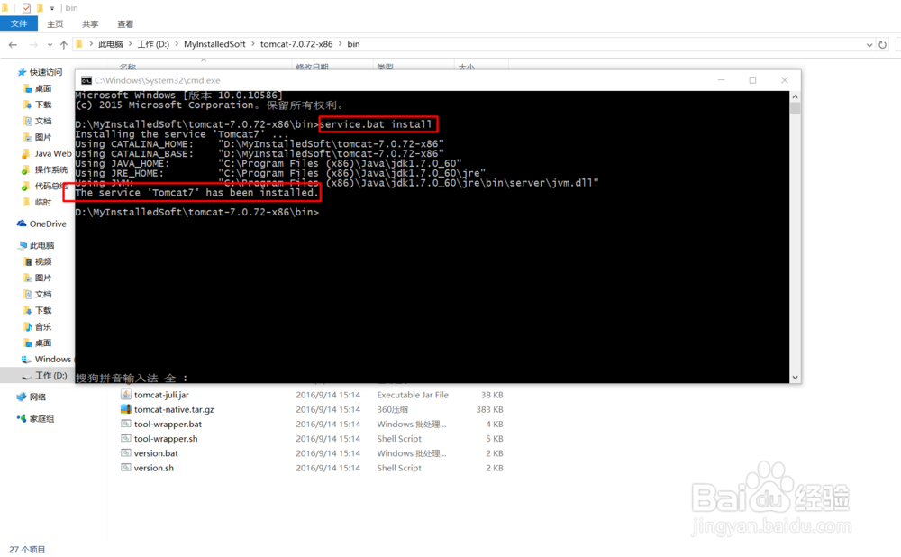The image size is (901, 557).
Task: Open 视频 under This PC
Action: [x=43, y=262]
